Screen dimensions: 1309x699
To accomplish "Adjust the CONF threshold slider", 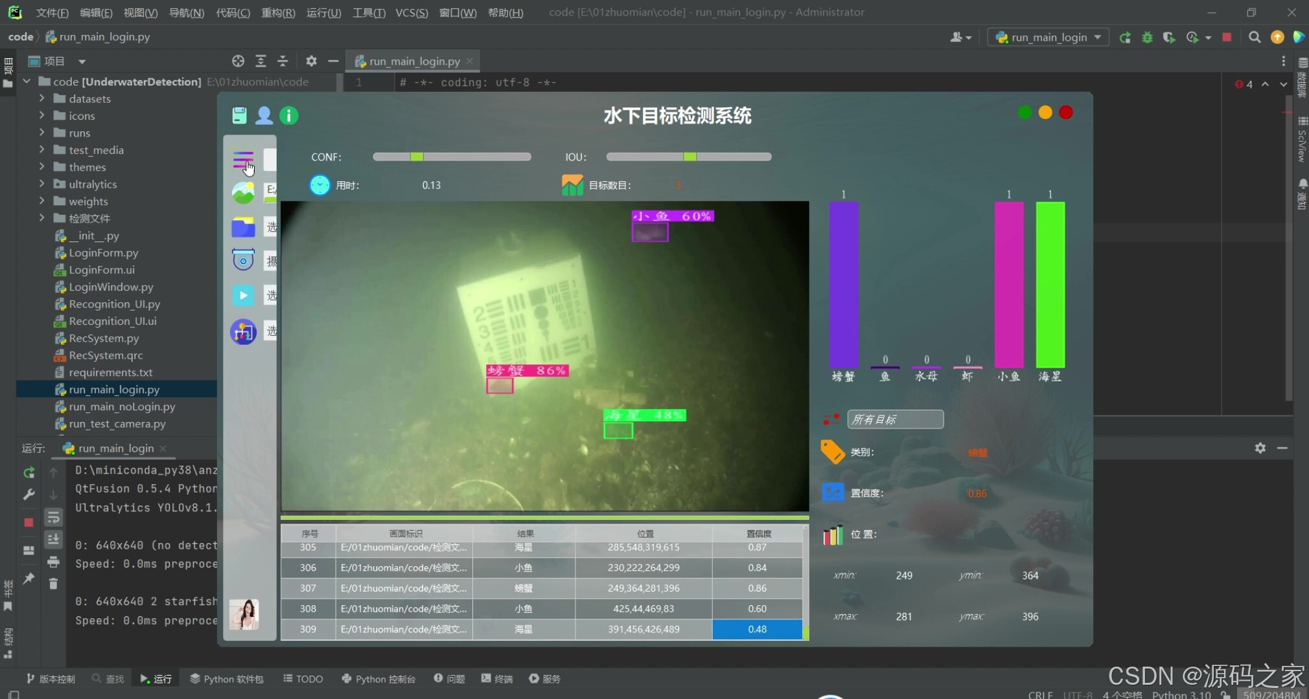I will click(417, 157).
